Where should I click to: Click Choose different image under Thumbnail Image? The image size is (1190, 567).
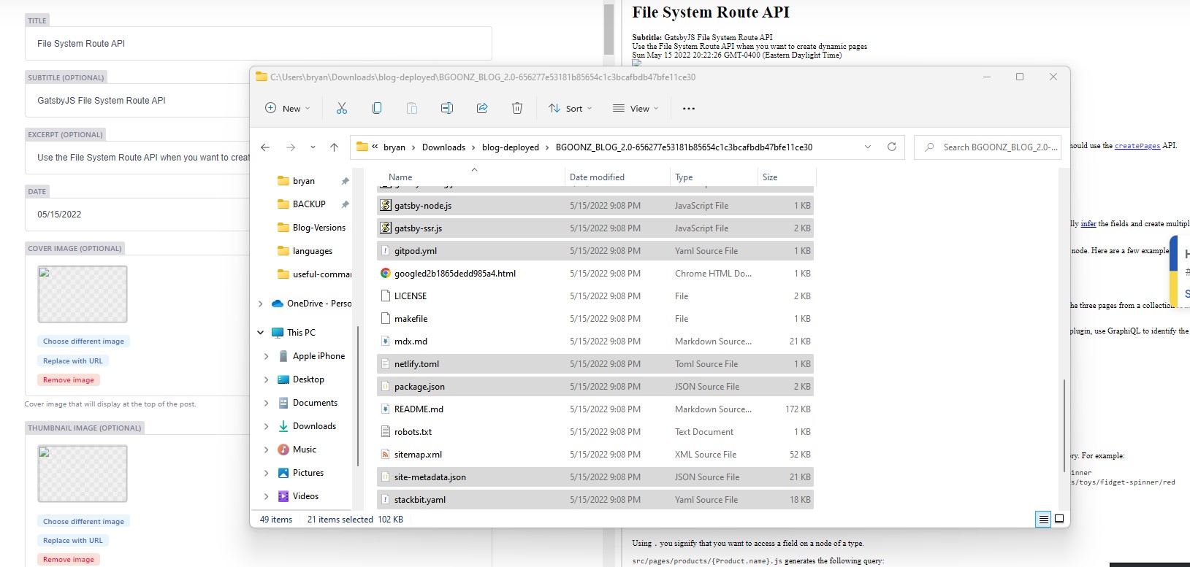(x=83, y=522)
